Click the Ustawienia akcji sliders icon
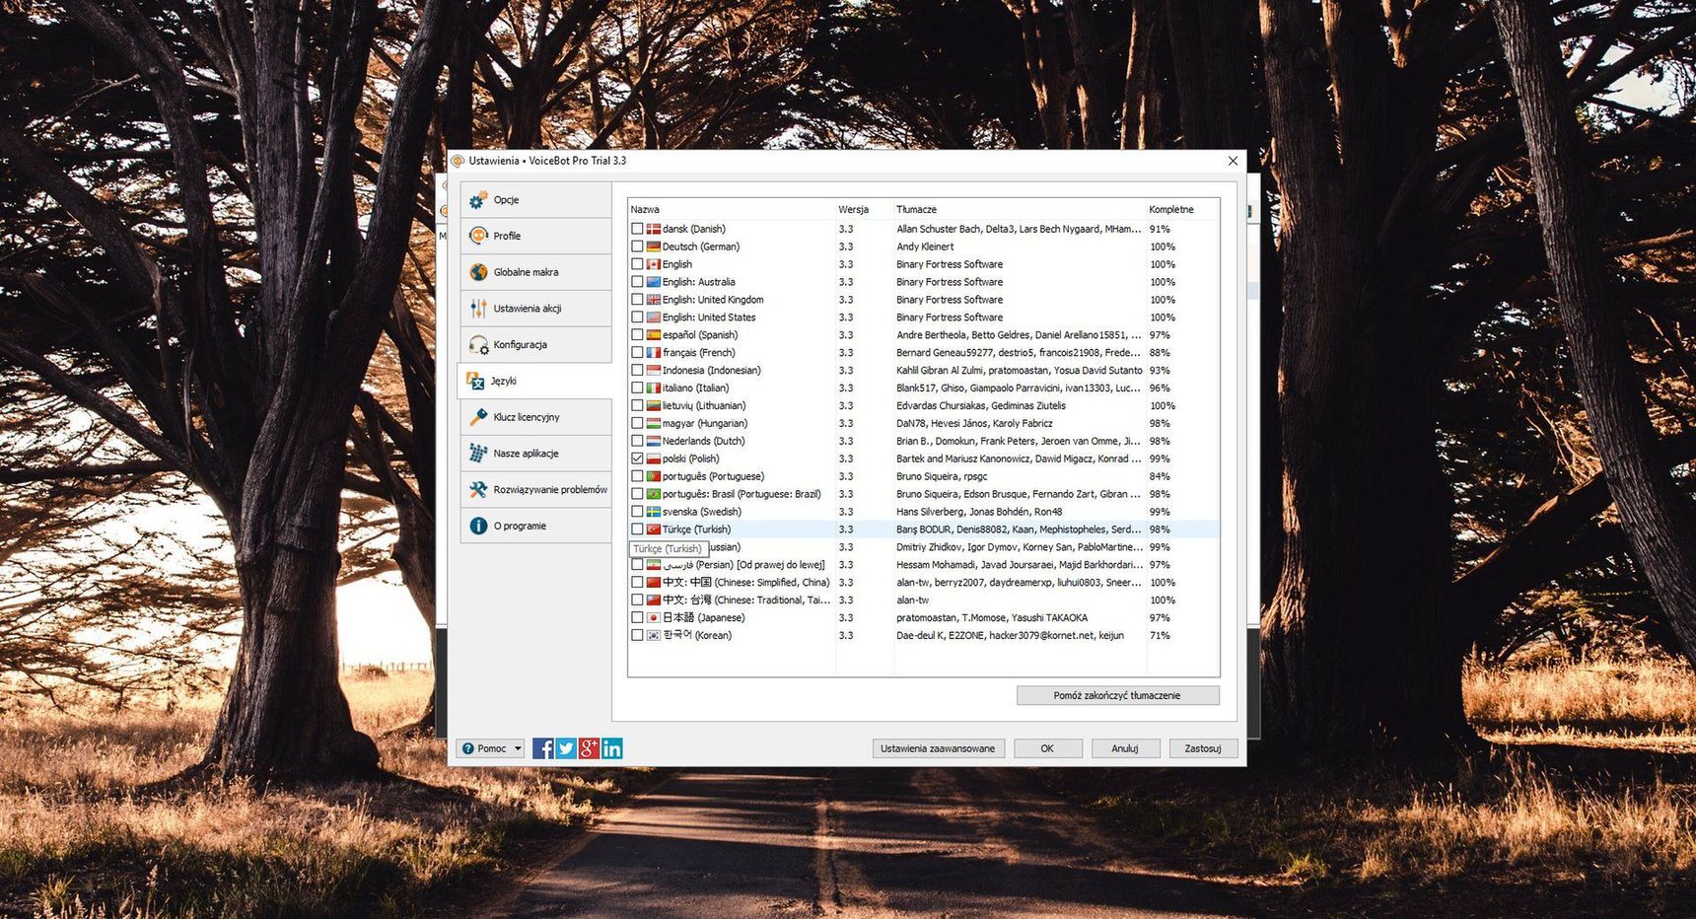The image size is (1696, 919). (478, 309)
